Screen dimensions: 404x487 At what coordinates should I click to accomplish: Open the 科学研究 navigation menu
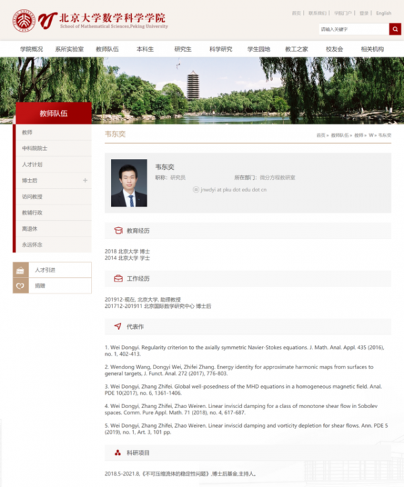[220, 49]
